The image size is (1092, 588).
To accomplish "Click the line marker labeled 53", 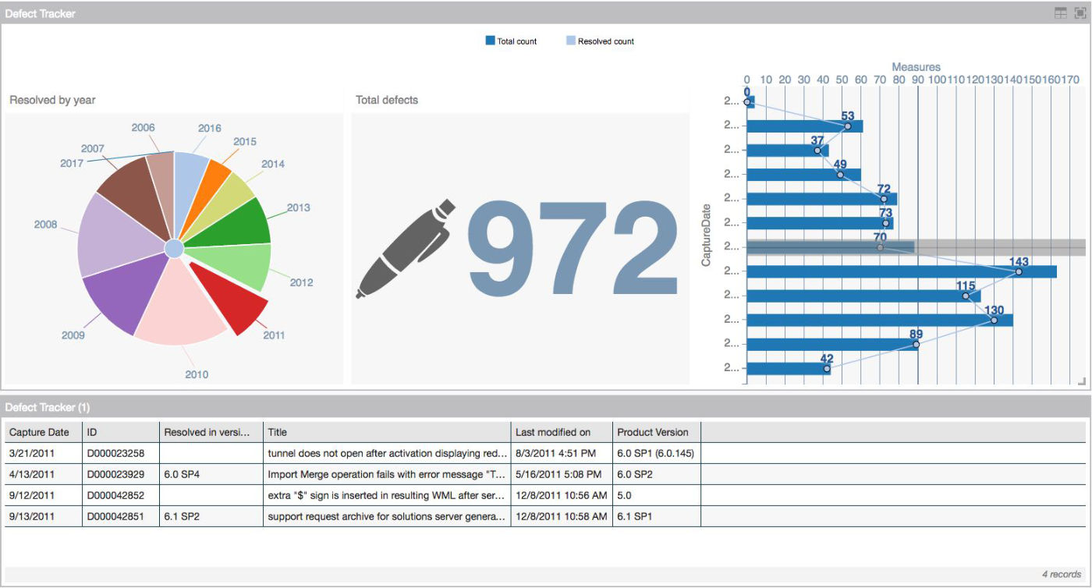I will [848, 126].
